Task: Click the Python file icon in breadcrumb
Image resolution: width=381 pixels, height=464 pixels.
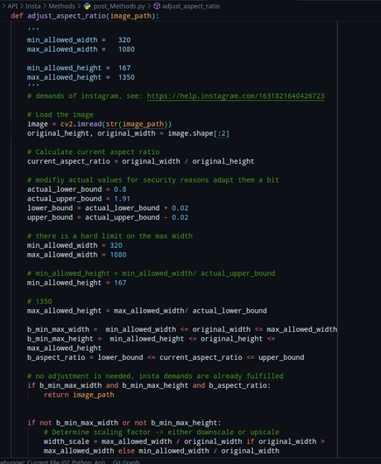Action: (x=87, y=6)
